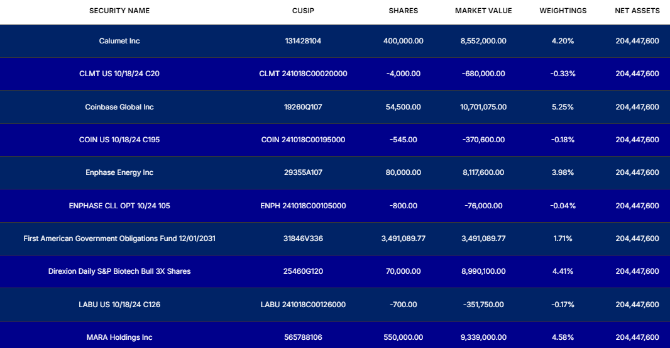This screenshot has width=670, height=348.
Task: Select ENPHASE CLL OPT 10/24 105 name
Action: pyautogui.click(x=119, y=206)
